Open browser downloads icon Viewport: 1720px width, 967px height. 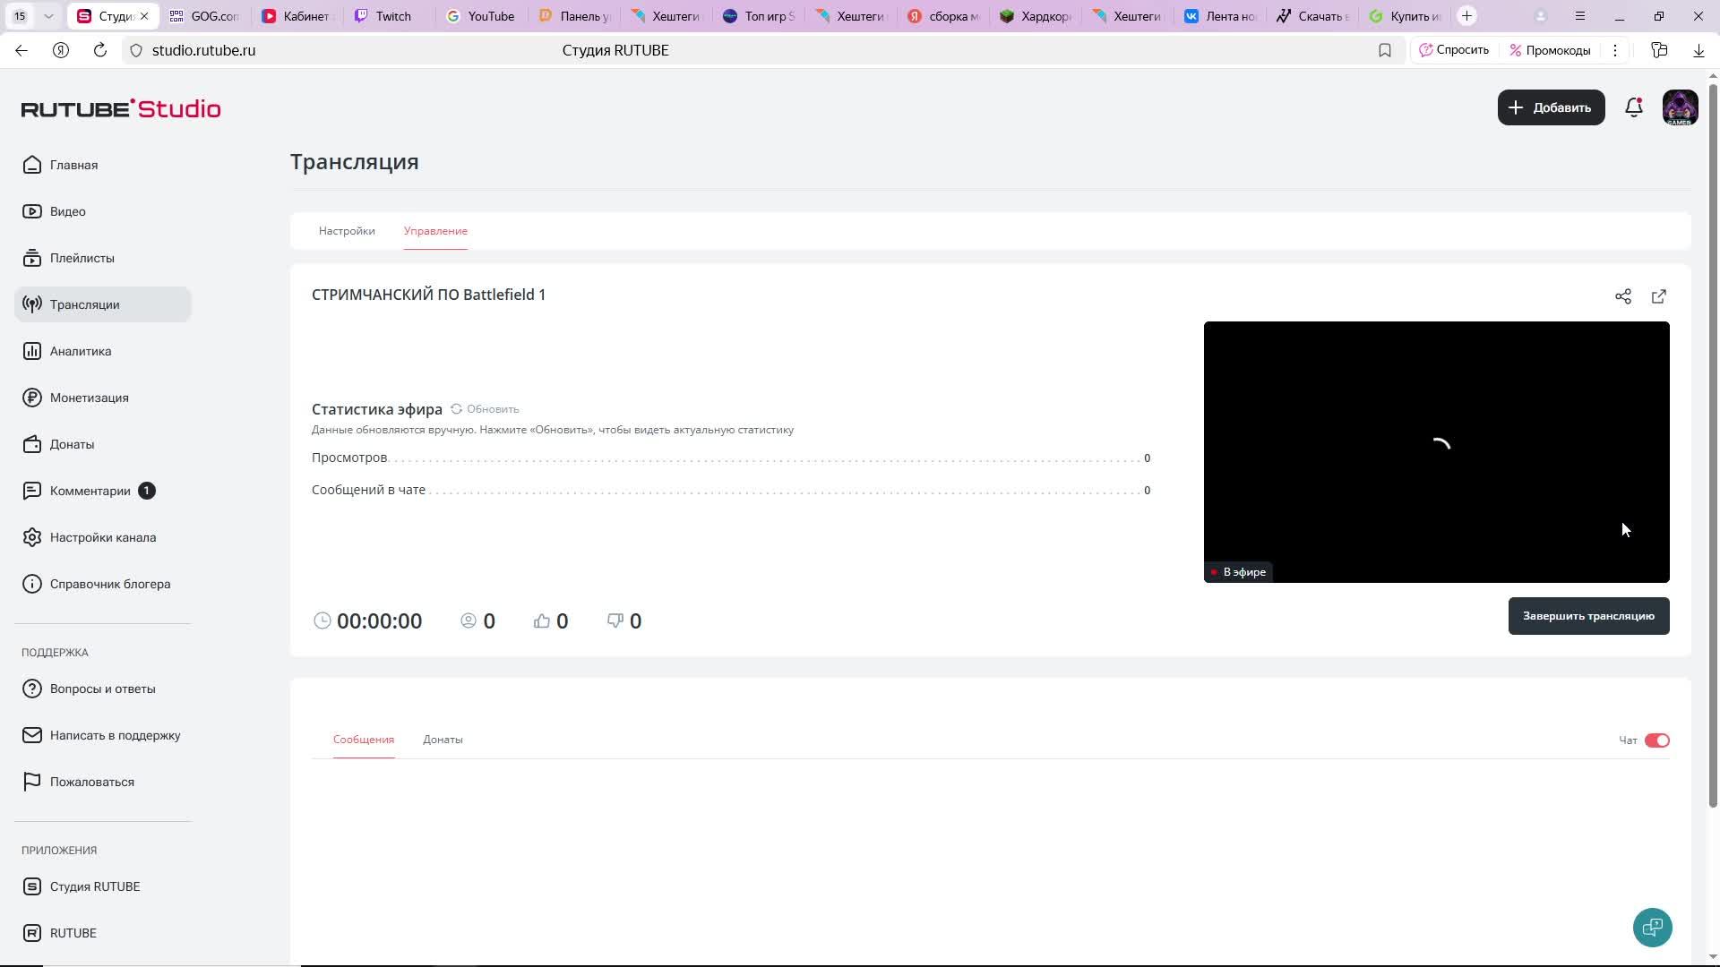(x=1698, y=50)
